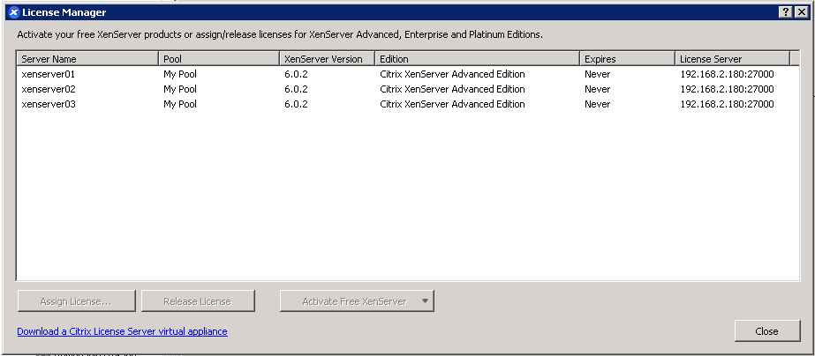
Task: Open the Download a Citrix License Server virtual appliance link
Action: (x=122, y=331)
